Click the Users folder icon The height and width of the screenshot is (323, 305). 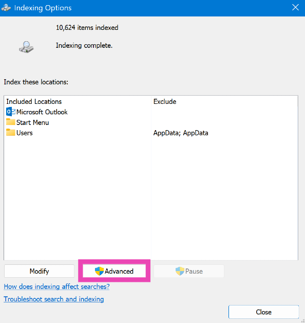pos(10,132)
